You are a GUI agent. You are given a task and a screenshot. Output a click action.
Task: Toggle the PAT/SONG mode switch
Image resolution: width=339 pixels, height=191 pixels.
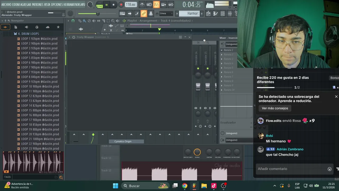100,5
